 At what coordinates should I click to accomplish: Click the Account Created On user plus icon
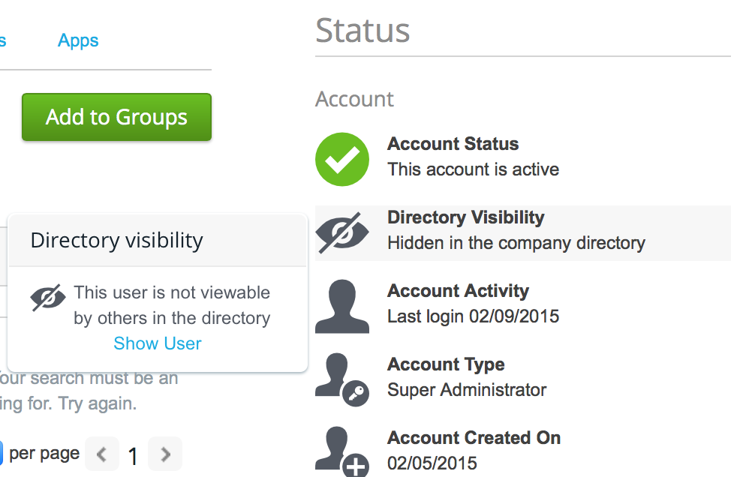[x=342, y=451]
